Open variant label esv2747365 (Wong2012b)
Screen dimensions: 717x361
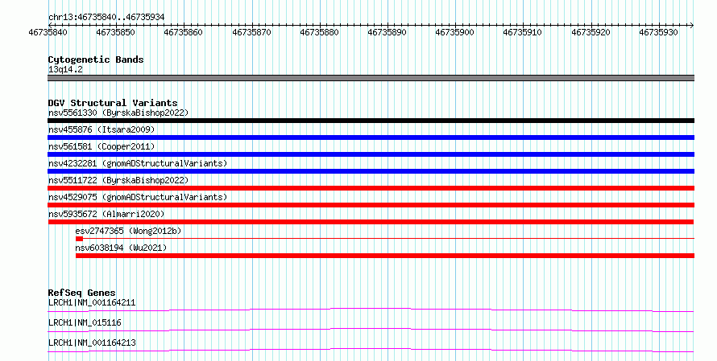coord(128,231)
